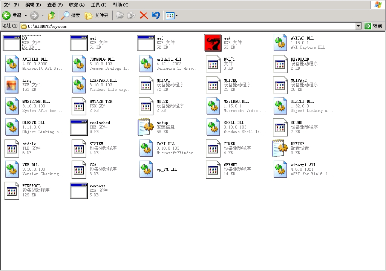The image size is (386, 271).
Task: Open the Edit (编辑) menu
Action: 33,5
